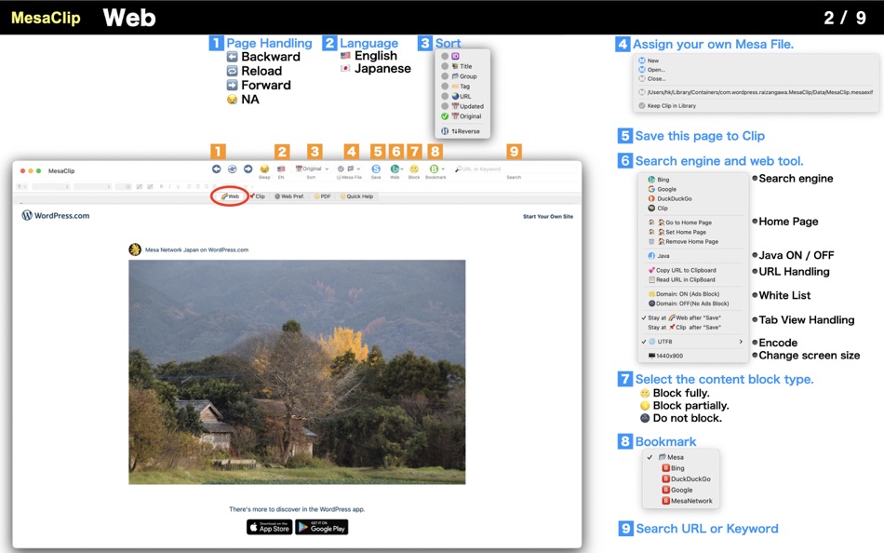Image resolution: width=884 pixels, height=553 pixels.
Task: Go forward with the Forward arrow in toolbar
Action: tap(248, 169)
